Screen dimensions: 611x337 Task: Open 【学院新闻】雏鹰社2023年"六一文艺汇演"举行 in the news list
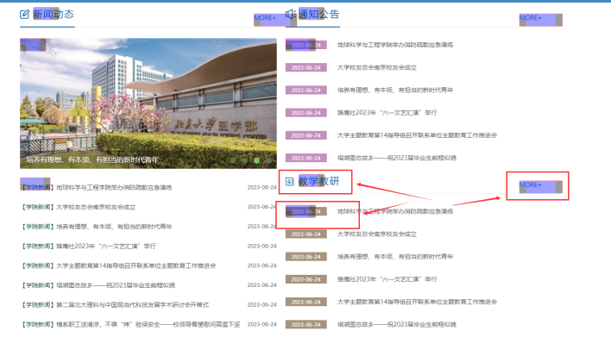point(88,246)
